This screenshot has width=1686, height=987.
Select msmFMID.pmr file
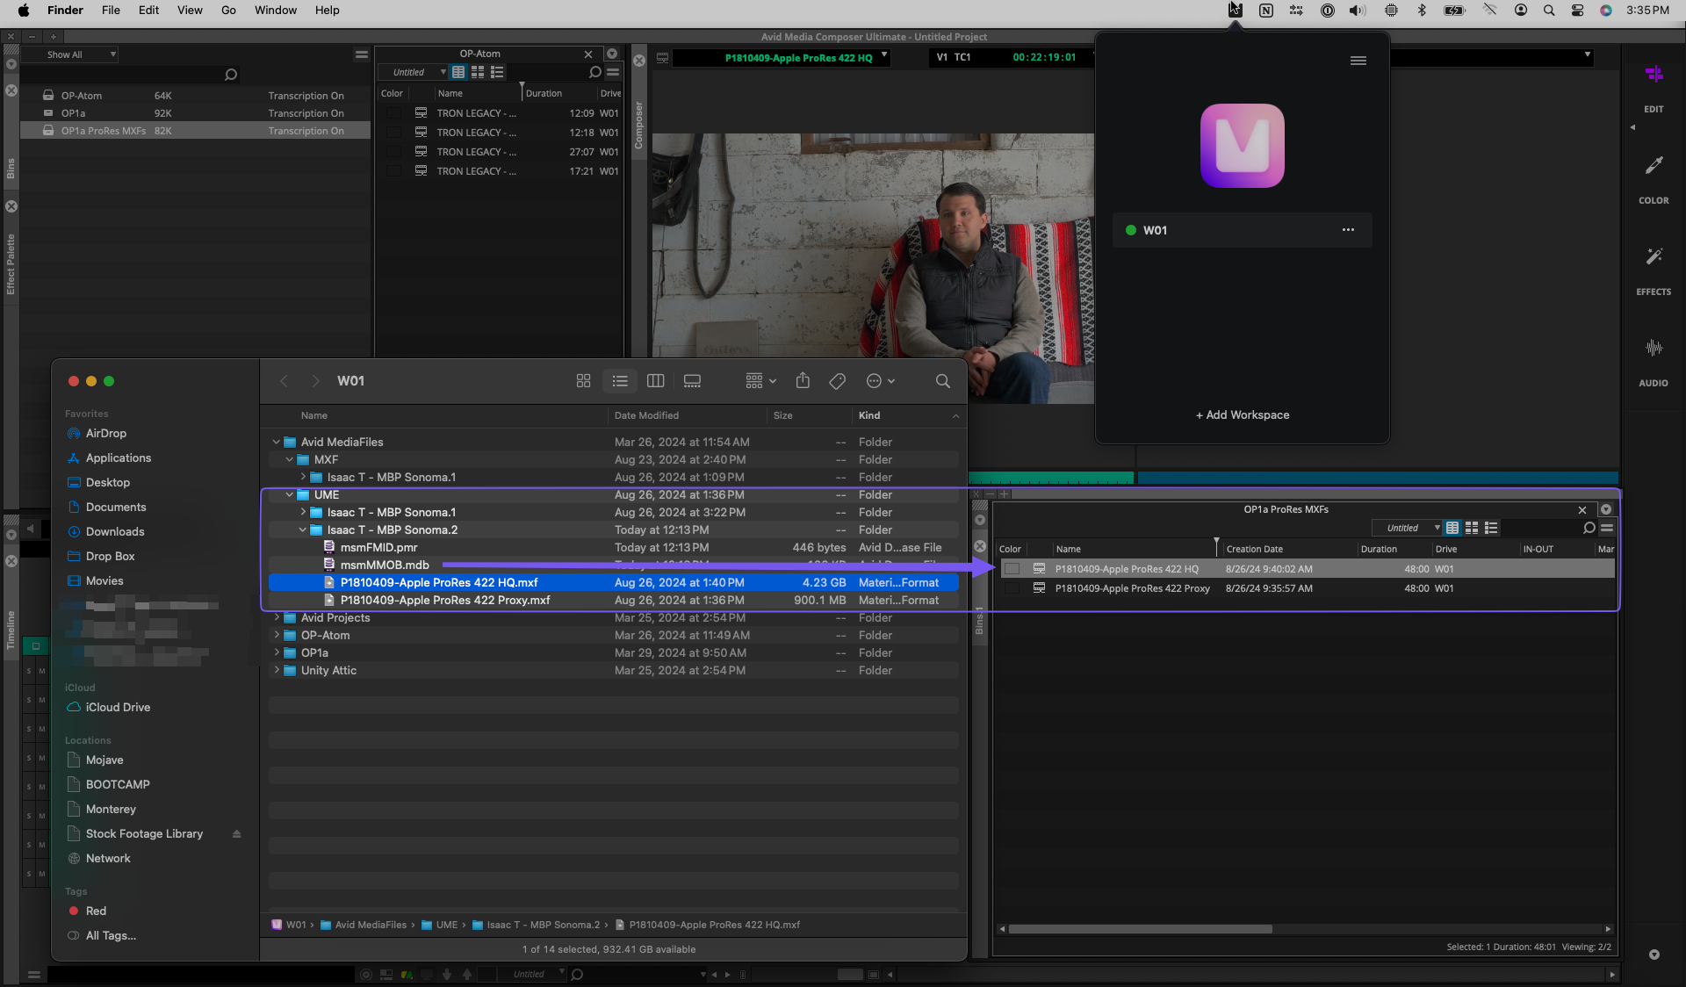coord(378,548)
